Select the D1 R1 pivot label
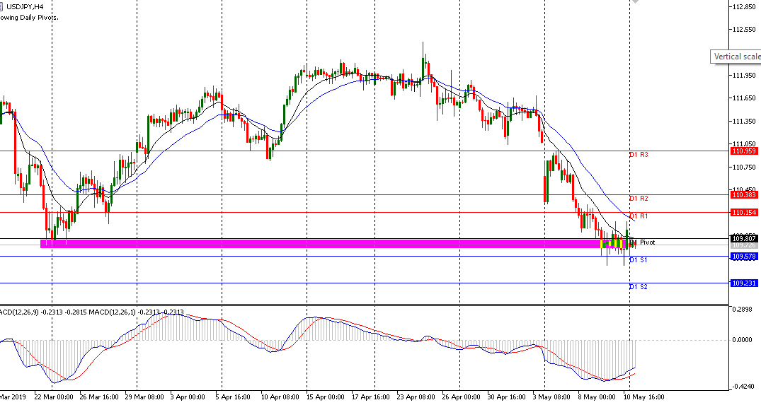This screenshot has width=761, height=405. [639, 216]
